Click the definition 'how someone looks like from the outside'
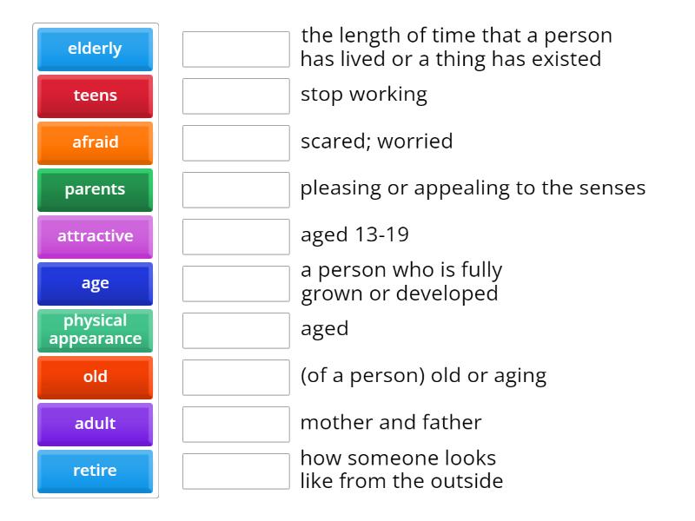This screenshot has height=521, width=695. pyautogui.click(x=401, y=469)
